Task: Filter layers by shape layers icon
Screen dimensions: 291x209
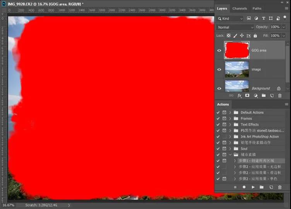Action: [271, 18]
